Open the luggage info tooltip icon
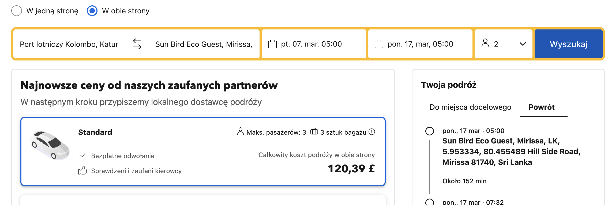 pyautogui.click(x=372, y=132)
